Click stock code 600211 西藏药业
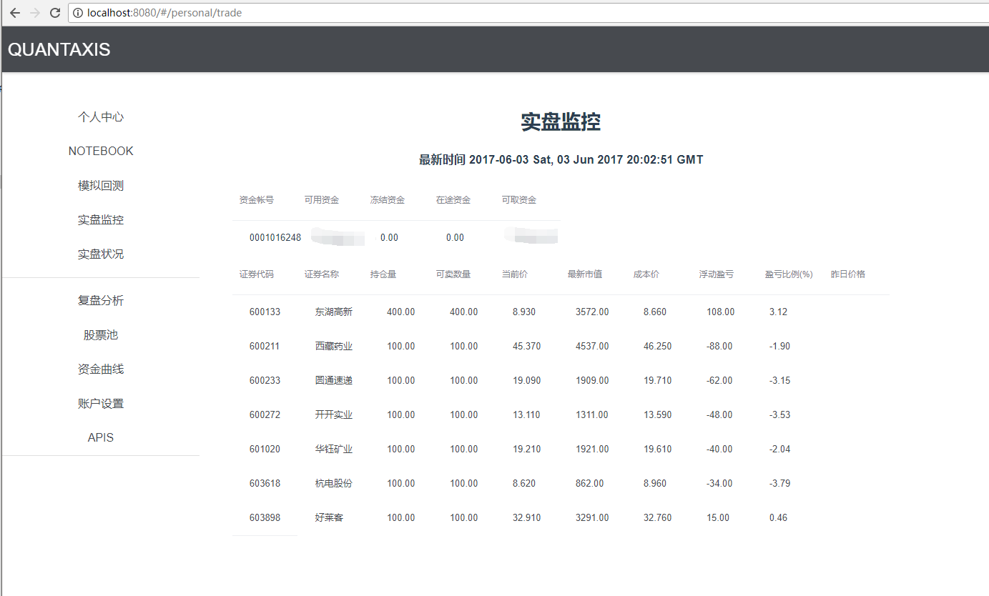The height and width of the screenshot is (596, 989). (263, 346)
